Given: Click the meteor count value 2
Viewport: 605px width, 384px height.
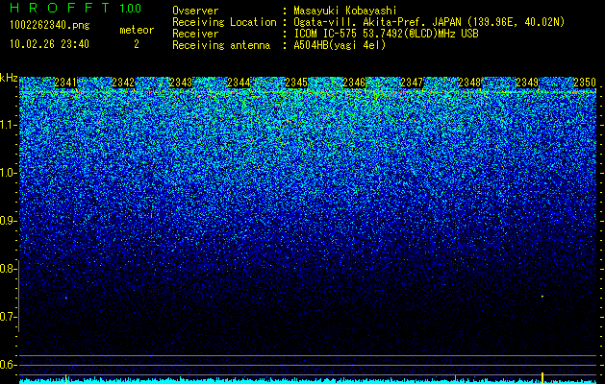Looking at the screenshot, I should (x=137, y=44).
